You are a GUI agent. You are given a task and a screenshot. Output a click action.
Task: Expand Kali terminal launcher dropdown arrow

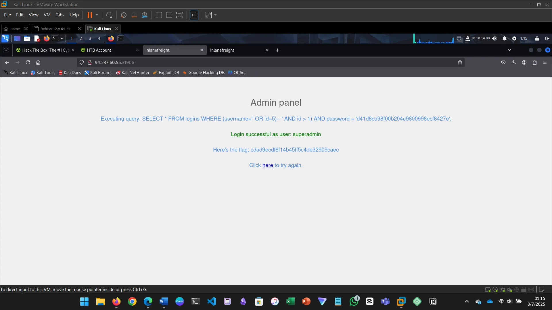click(x=62, y=38)
